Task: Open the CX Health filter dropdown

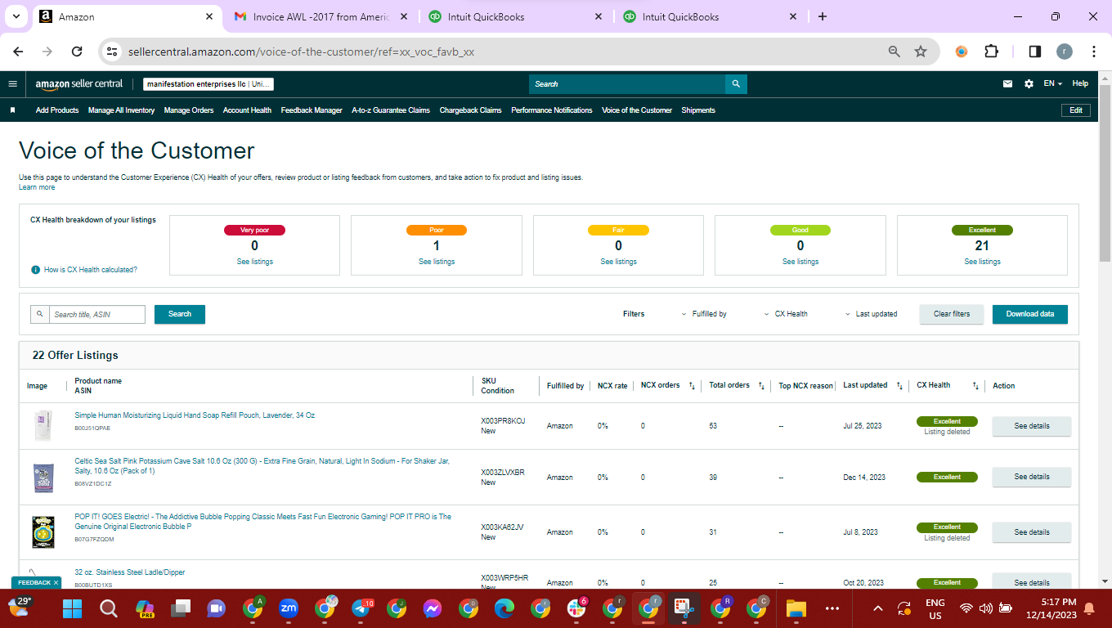Action: [x=786, y=314]
